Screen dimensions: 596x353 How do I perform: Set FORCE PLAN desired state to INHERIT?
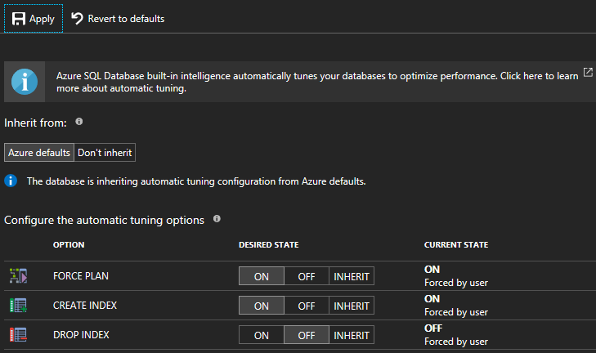coord(352,276)
